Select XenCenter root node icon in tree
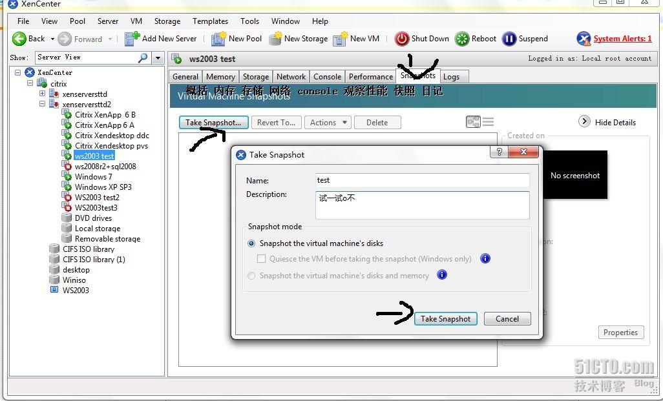 tap(30, 72)
